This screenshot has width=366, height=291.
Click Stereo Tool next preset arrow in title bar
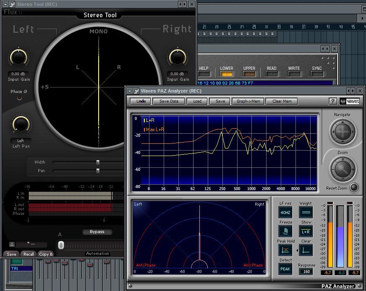[185, 4]
